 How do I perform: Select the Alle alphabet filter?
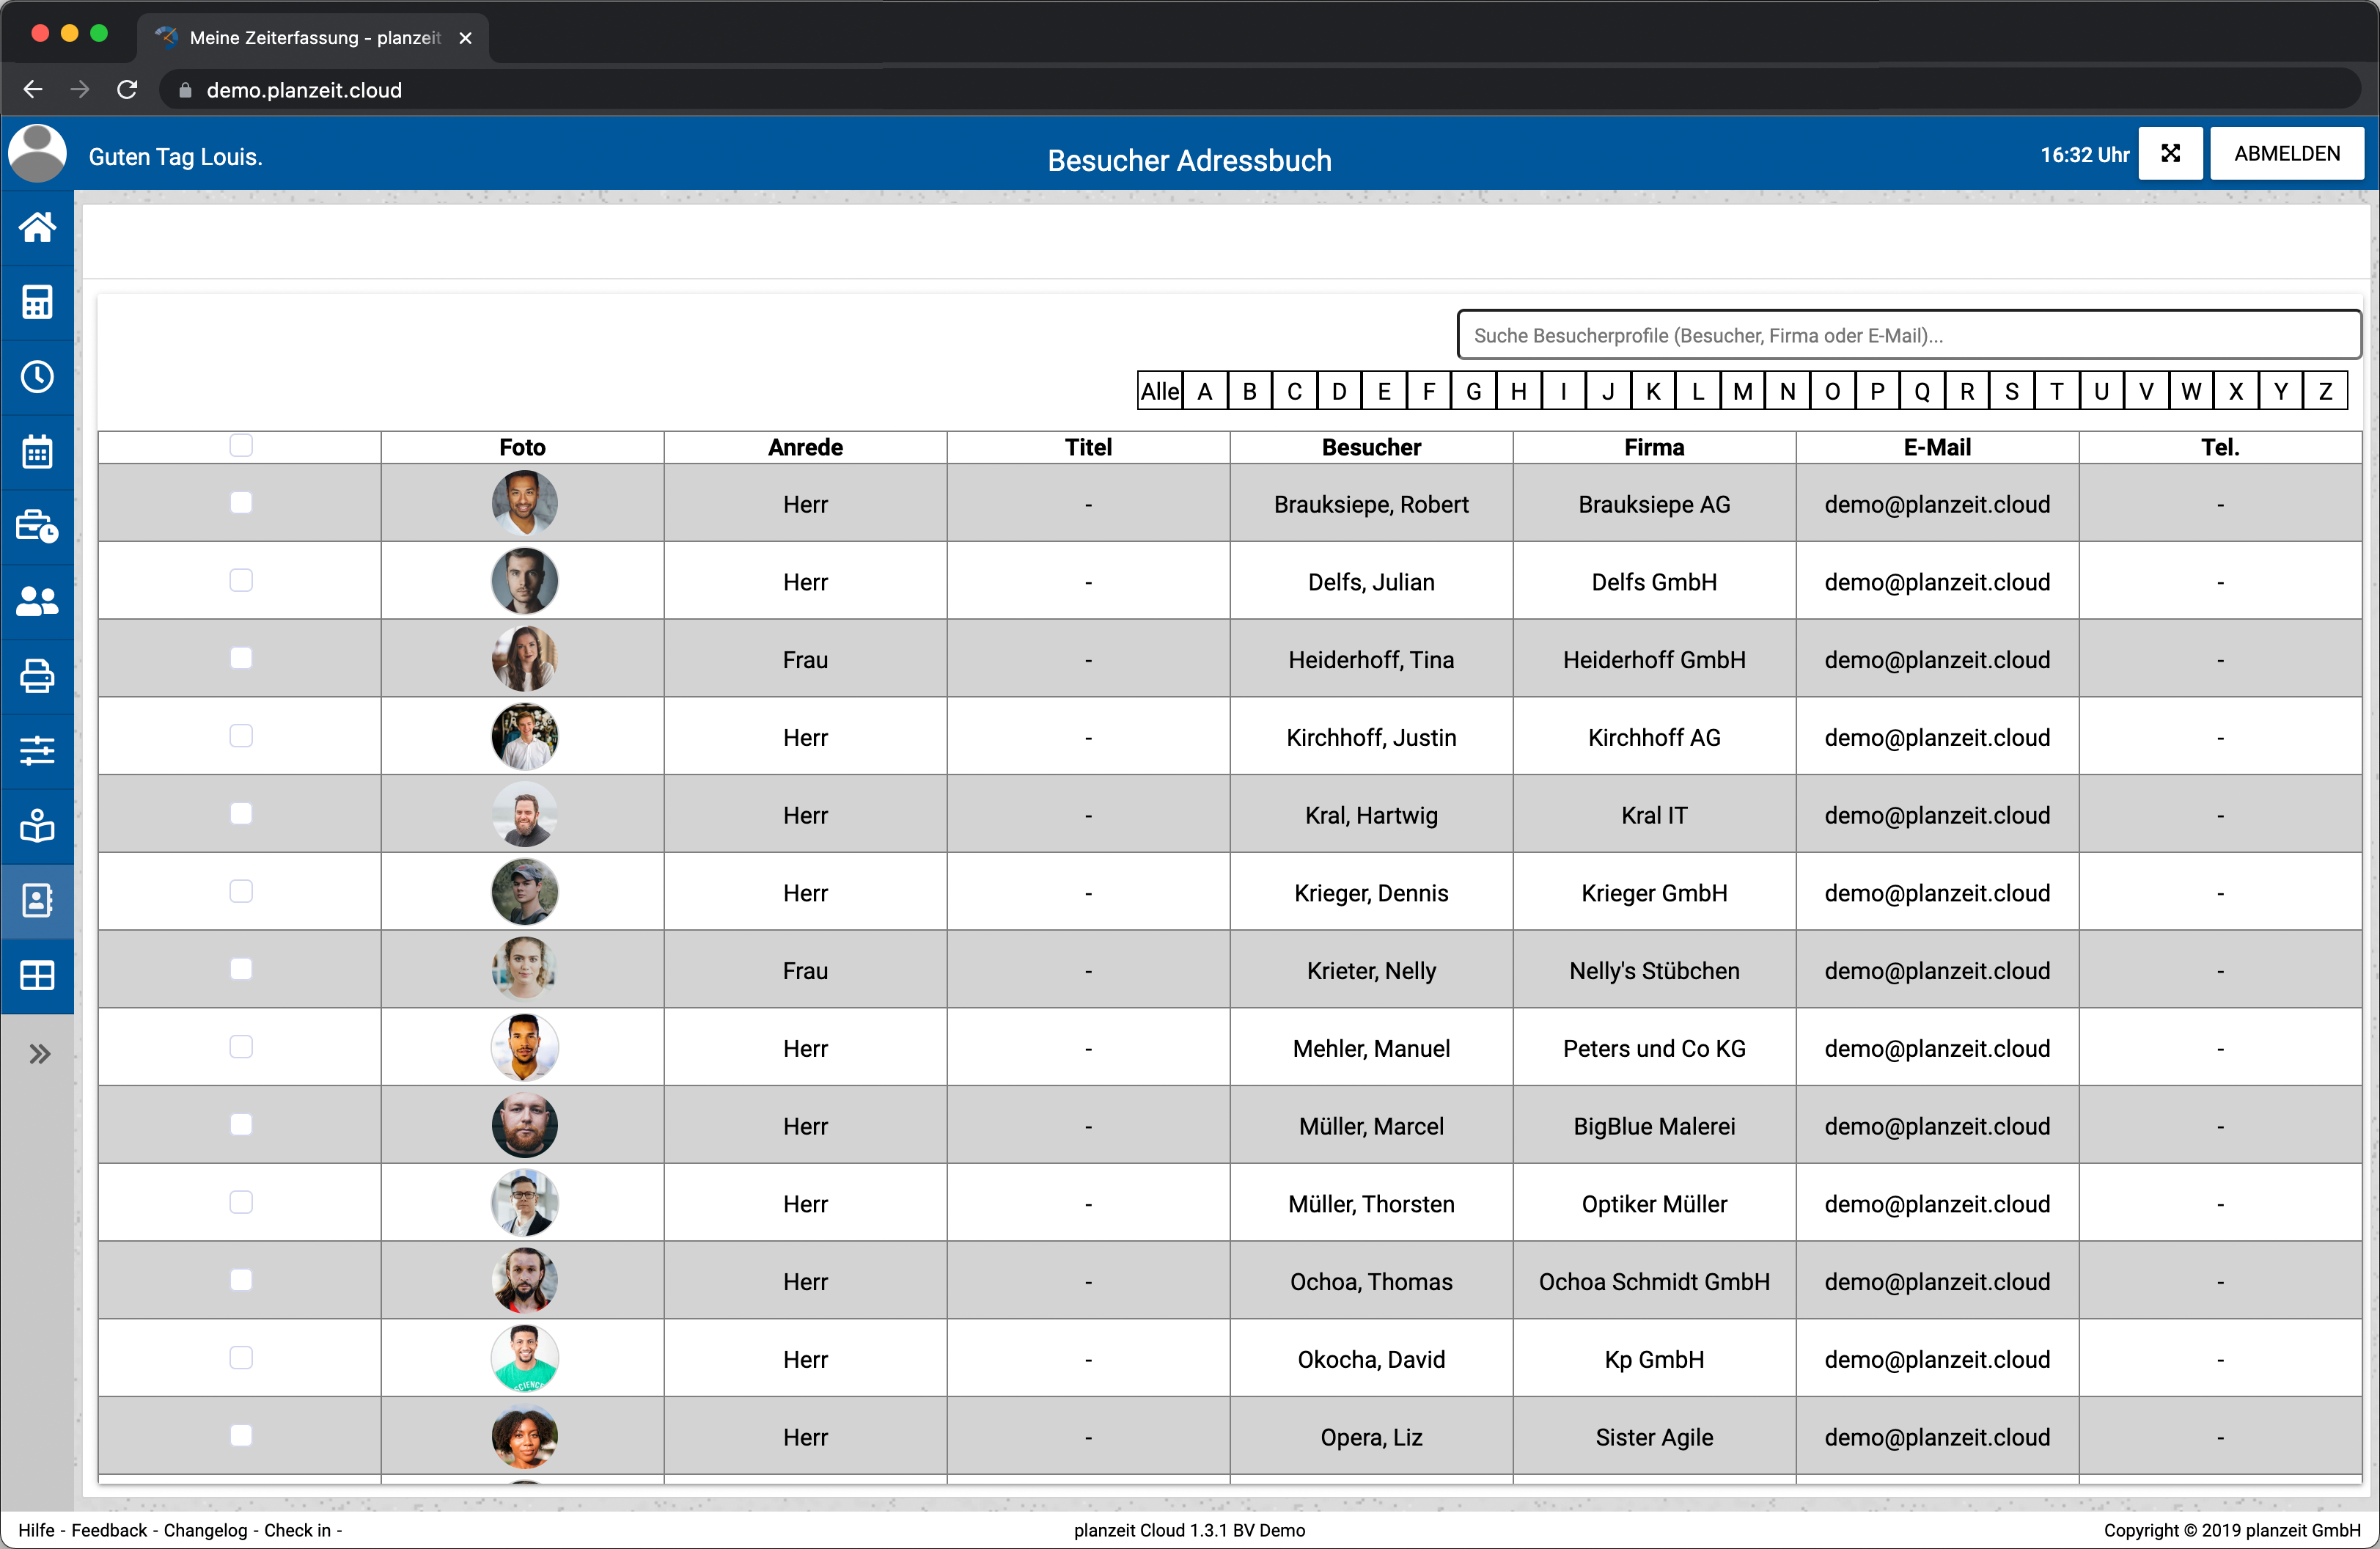[x=1159, y=391]
